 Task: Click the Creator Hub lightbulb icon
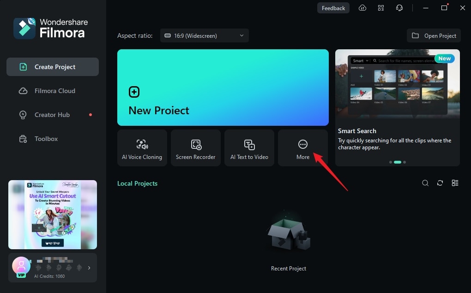(x=23, y=115)
